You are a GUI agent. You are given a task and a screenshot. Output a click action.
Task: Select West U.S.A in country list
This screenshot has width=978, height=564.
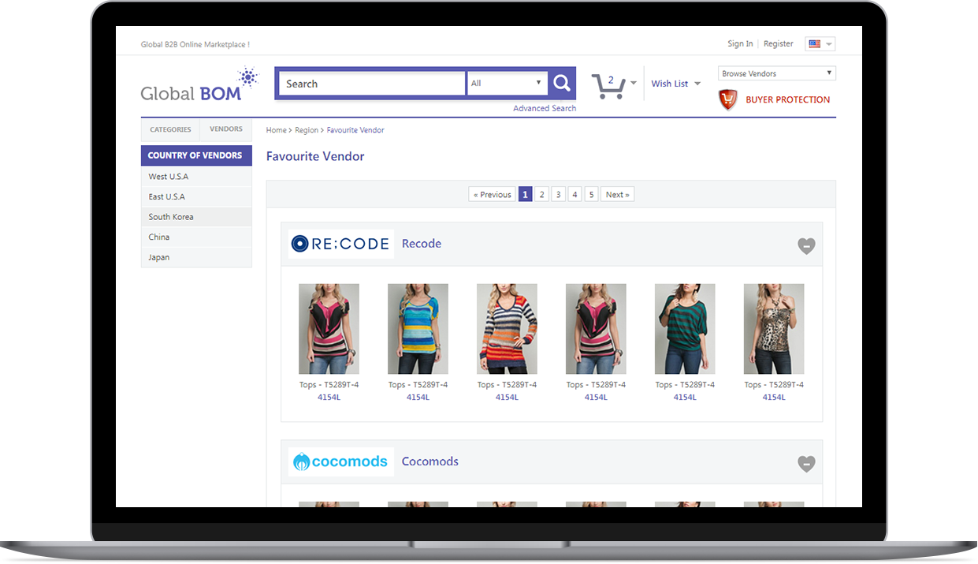[x=196, y=177]
